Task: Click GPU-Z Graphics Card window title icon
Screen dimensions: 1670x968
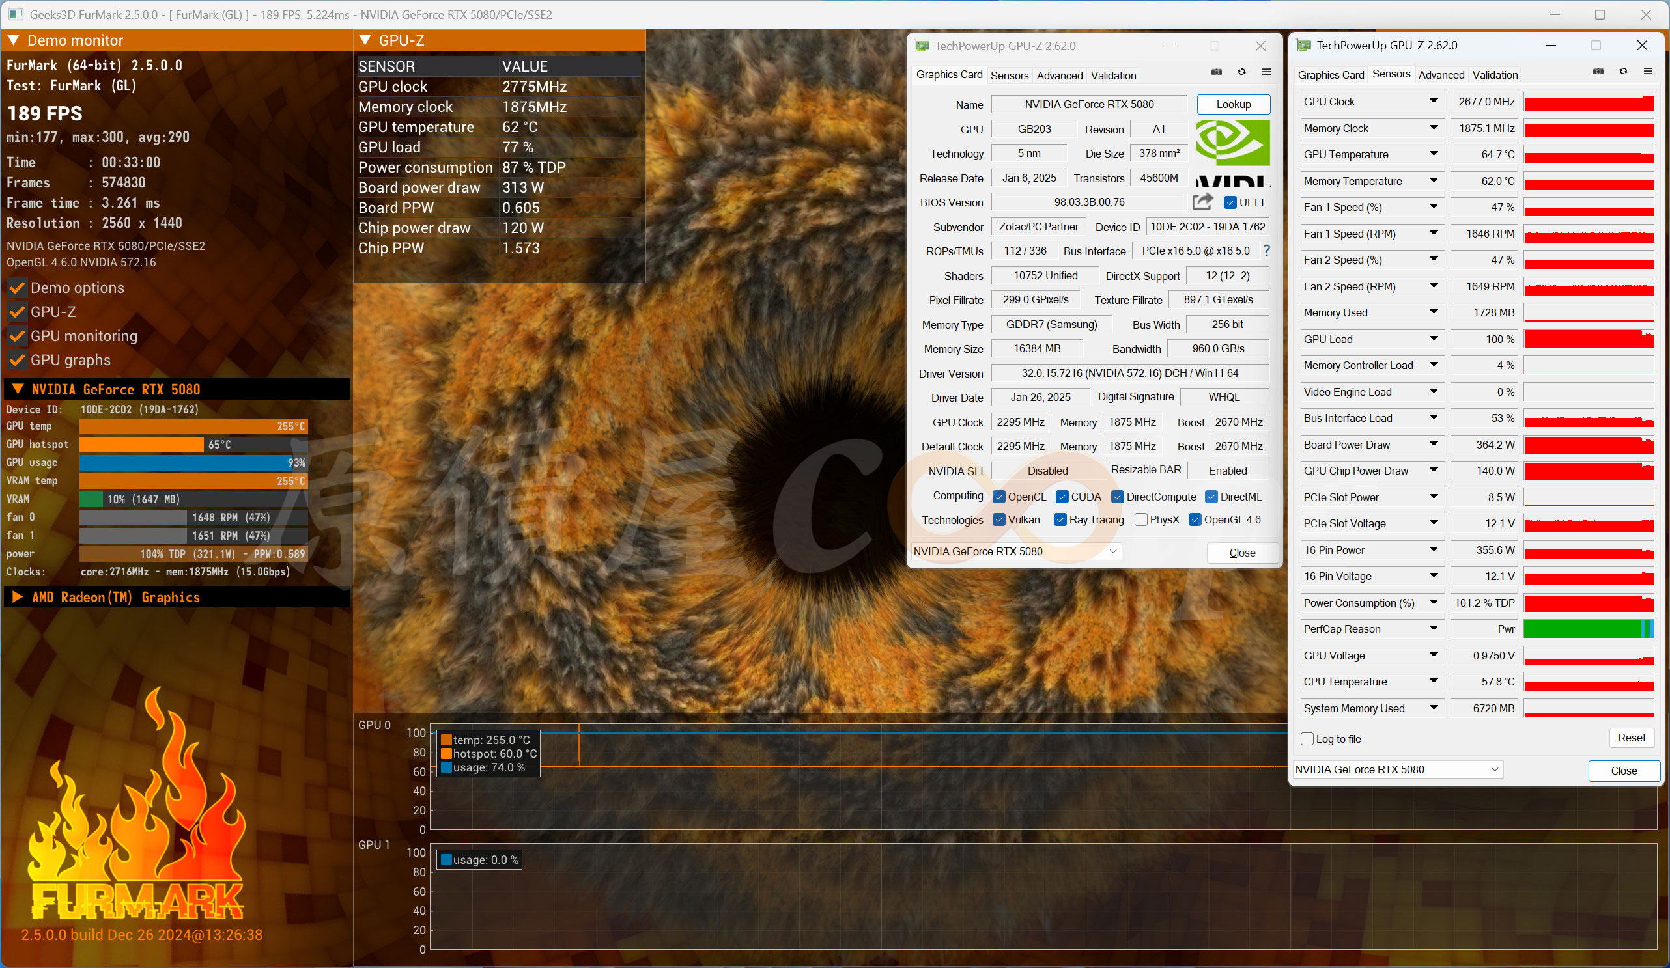Action: point(922,46)
